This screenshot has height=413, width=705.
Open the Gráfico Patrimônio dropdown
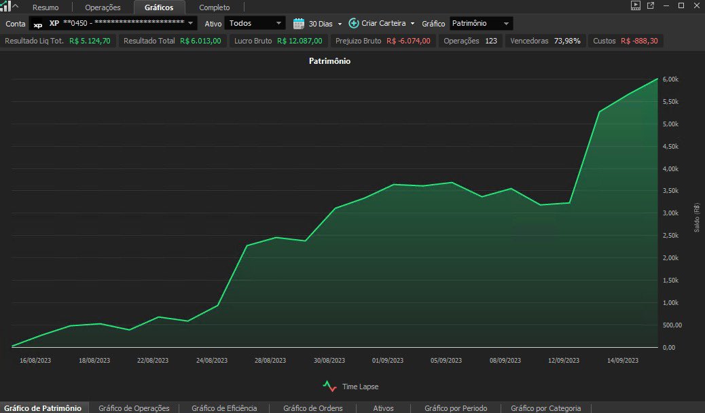click(481, 23)
